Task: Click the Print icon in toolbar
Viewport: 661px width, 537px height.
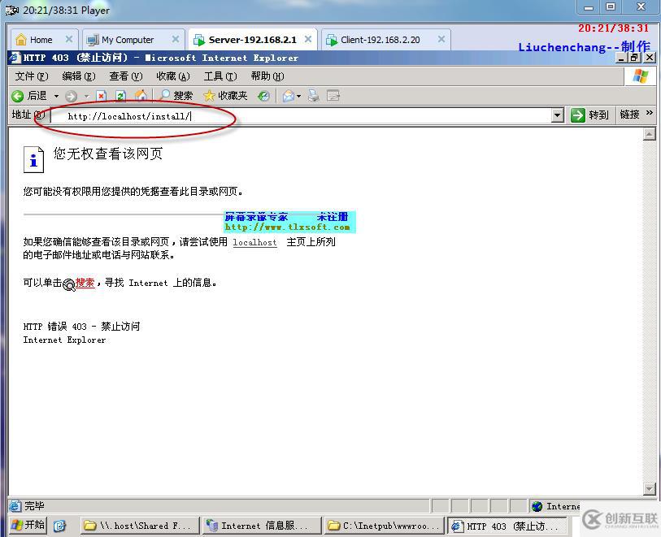Action: tap(313, 96)
